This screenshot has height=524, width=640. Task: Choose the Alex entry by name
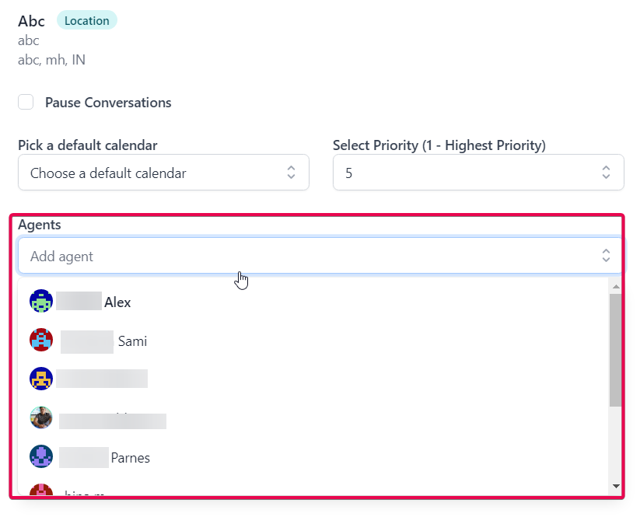pyautogui.click(x=117, y=302)
